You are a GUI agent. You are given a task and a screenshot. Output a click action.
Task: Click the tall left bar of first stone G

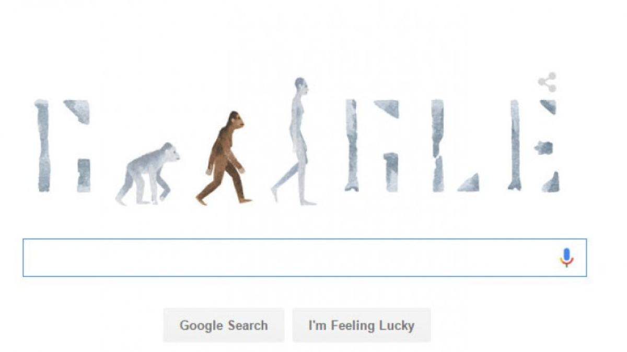(x=43, y=145)
